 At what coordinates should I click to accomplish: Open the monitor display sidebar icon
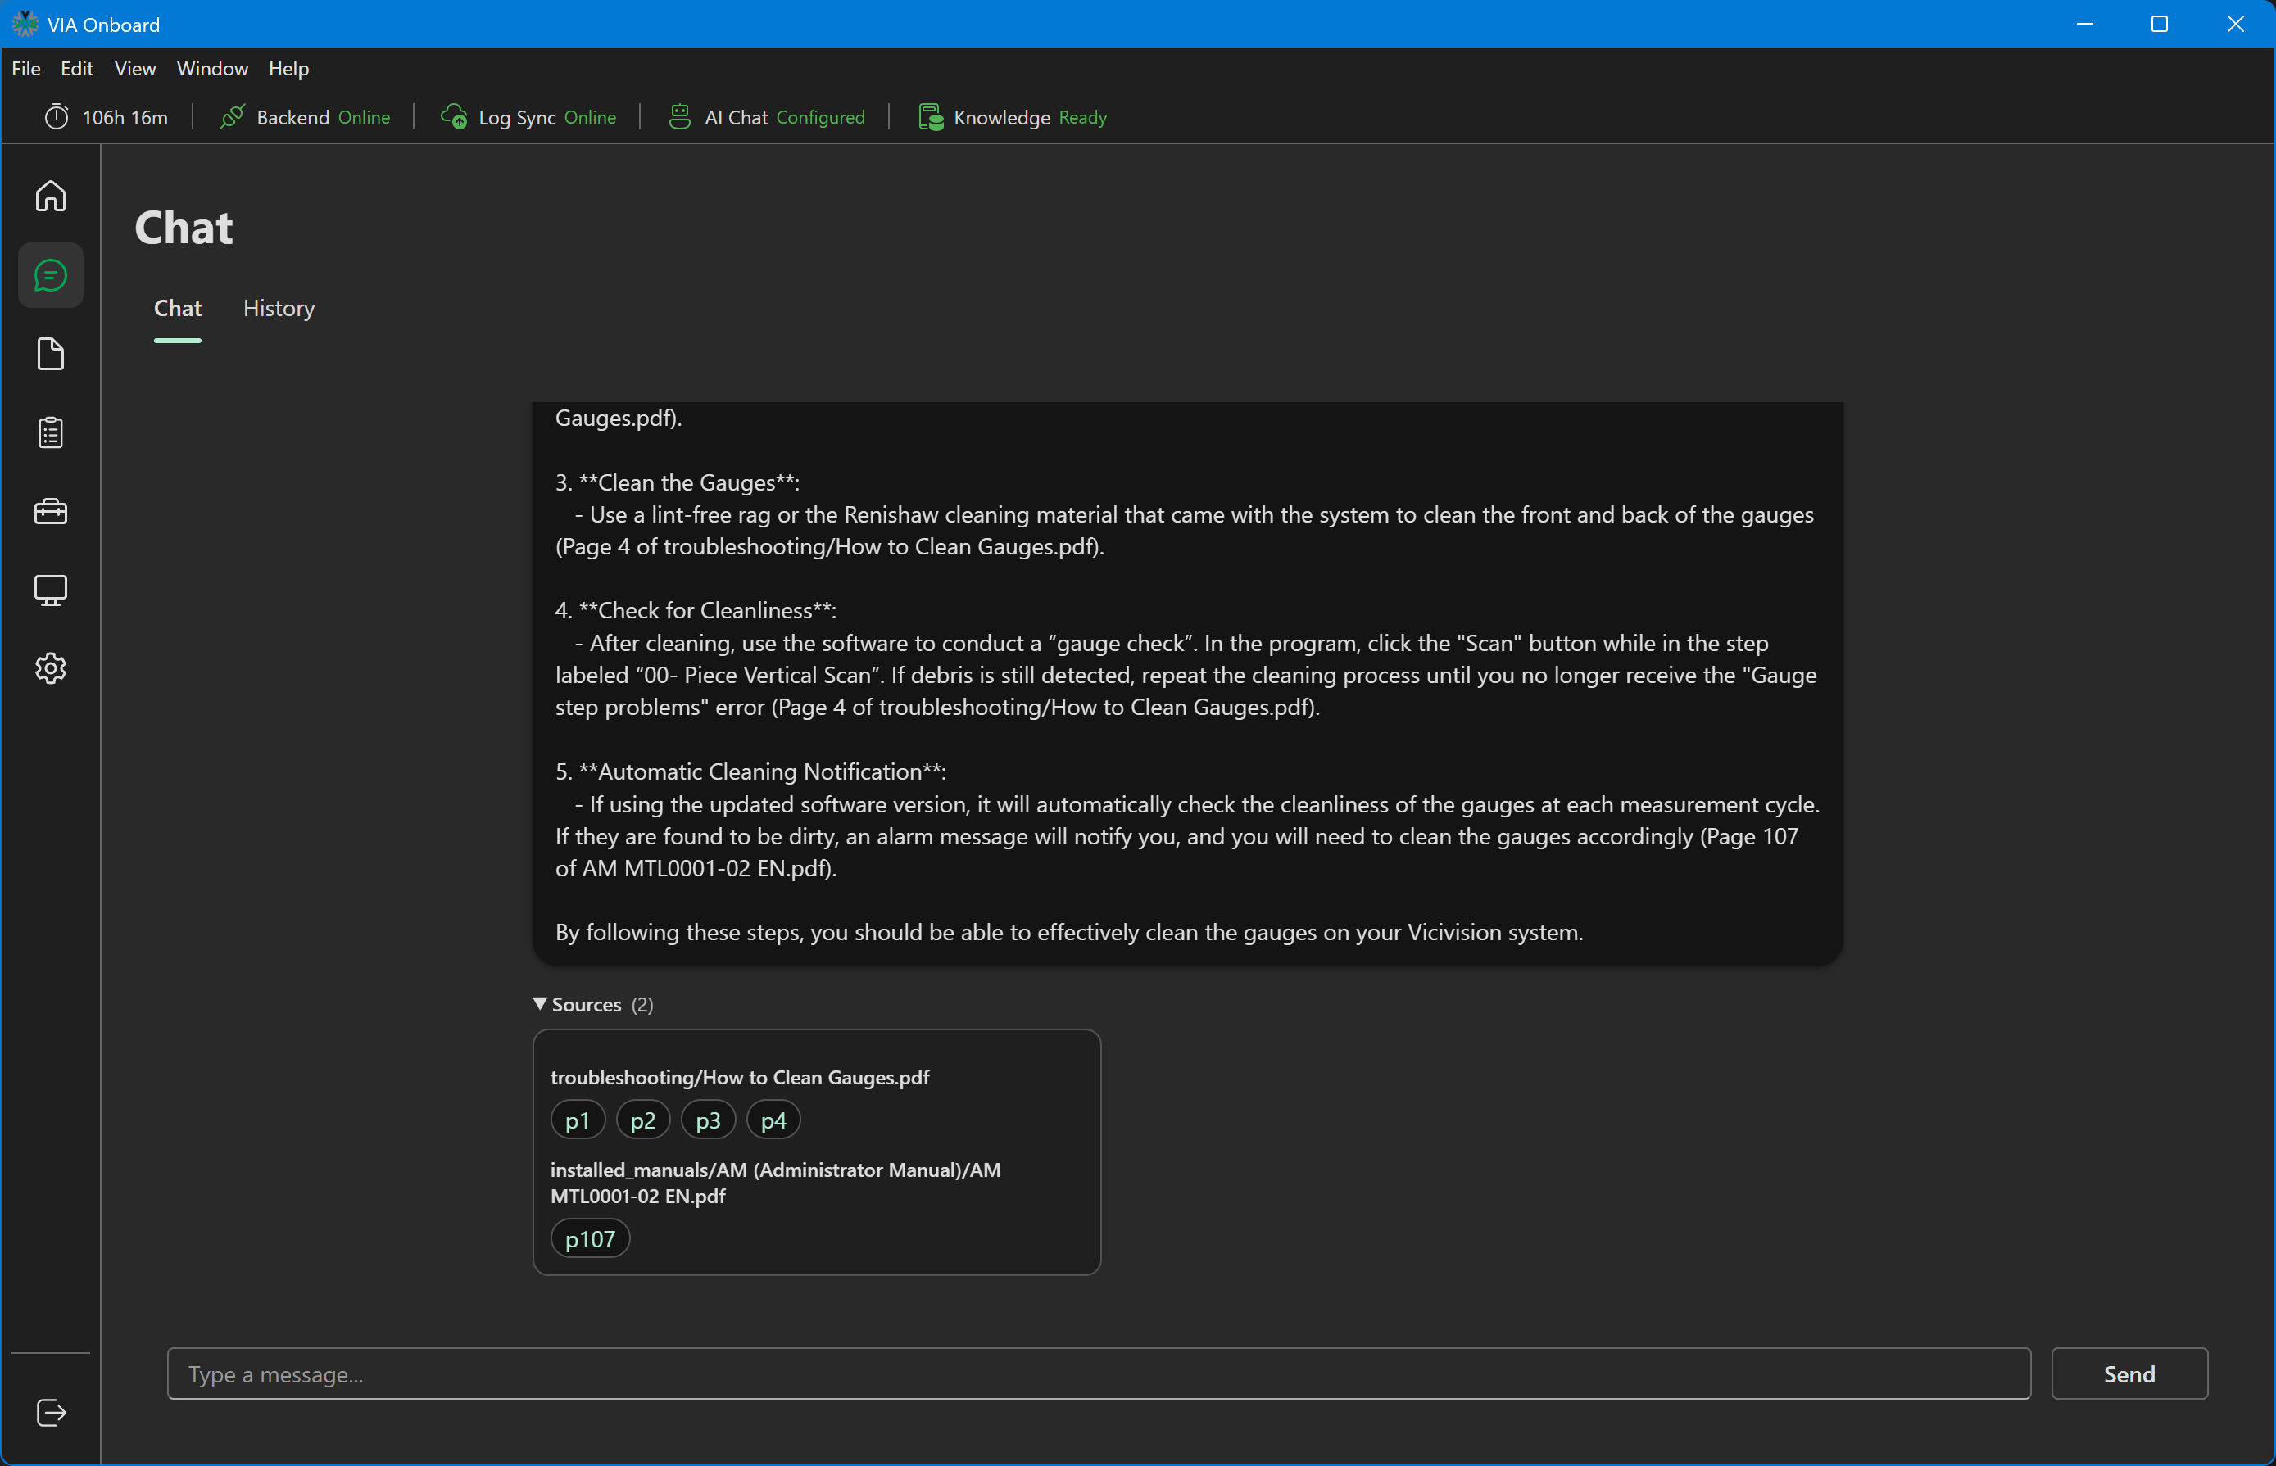click(51, 590)
